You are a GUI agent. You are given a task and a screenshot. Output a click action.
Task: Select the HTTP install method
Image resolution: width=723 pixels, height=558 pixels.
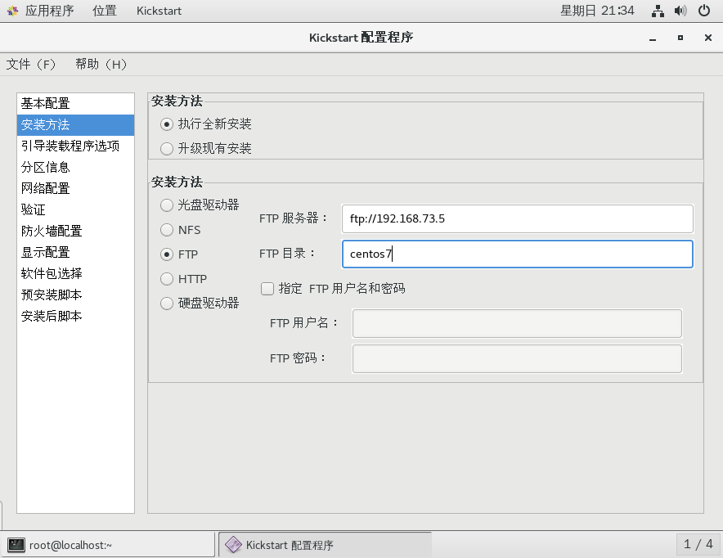[x=167, y=279]
